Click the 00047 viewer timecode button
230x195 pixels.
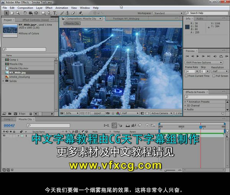(x=97, y=113)
